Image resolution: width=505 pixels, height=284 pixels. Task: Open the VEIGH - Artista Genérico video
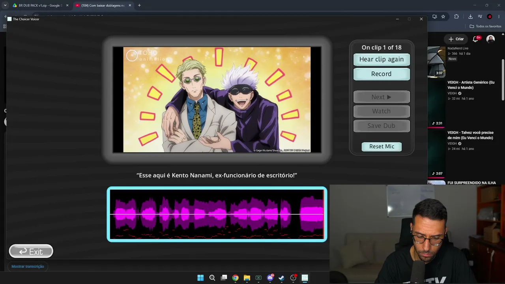click(x=471, y=85)
